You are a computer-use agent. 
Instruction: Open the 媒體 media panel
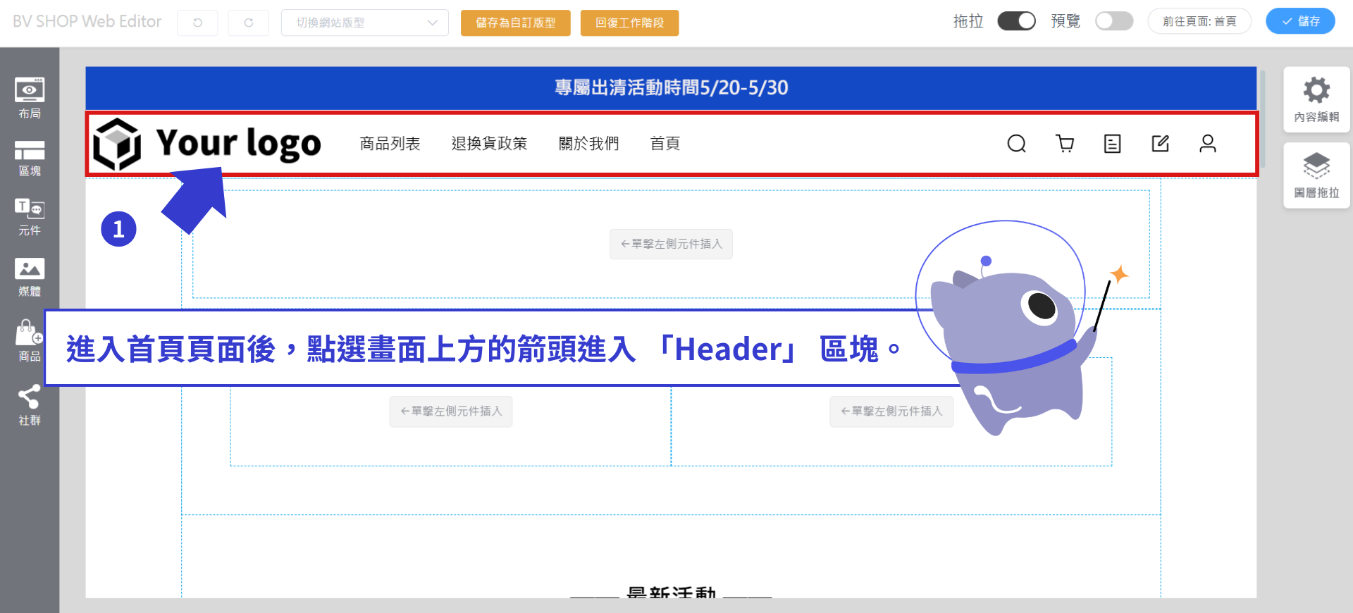tap(30, 277)
